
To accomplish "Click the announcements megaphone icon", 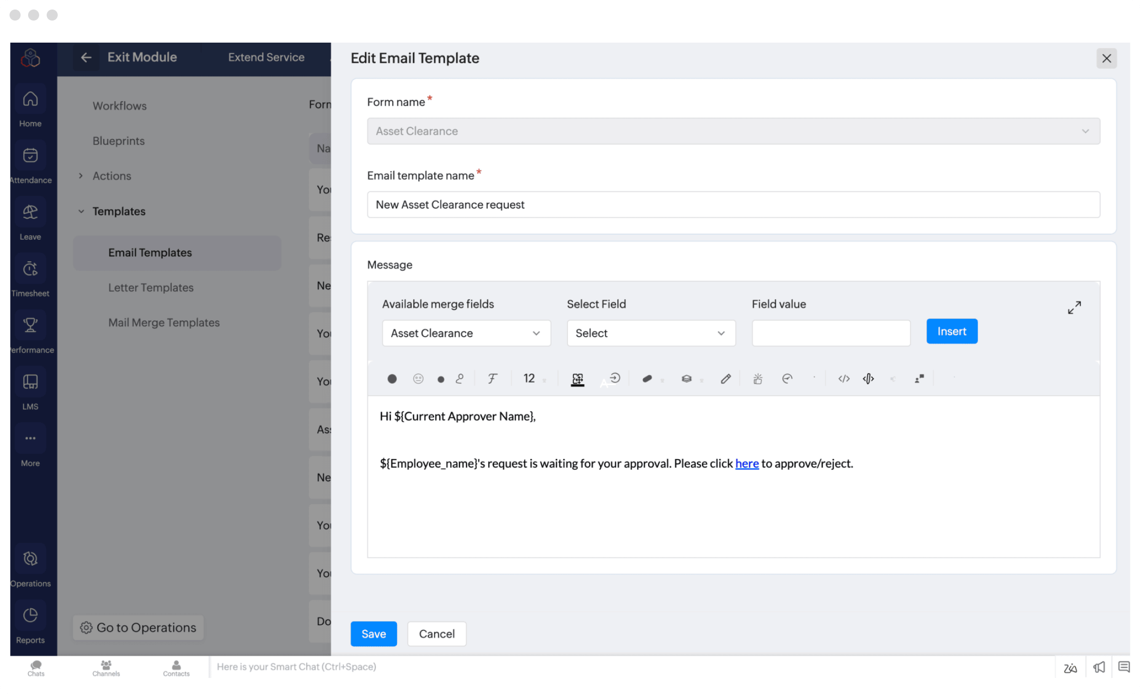I will tap(1099, 667).
